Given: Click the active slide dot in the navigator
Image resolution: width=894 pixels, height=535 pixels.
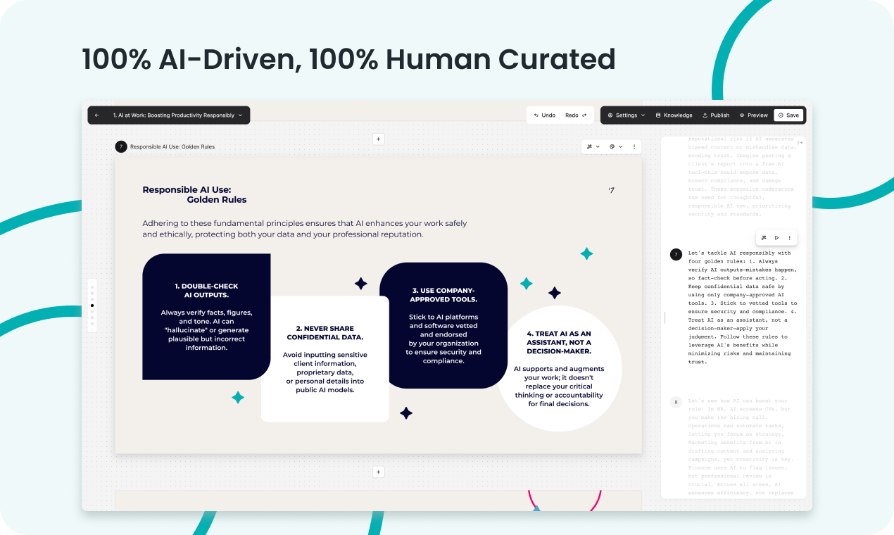Looking at the screenshot, I should coord(92,306).
